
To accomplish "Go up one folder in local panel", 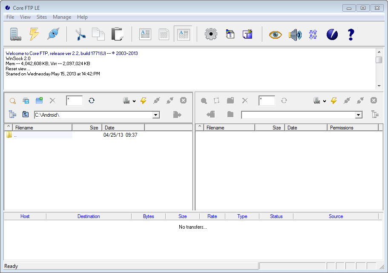I will click(x=26, y=114).
